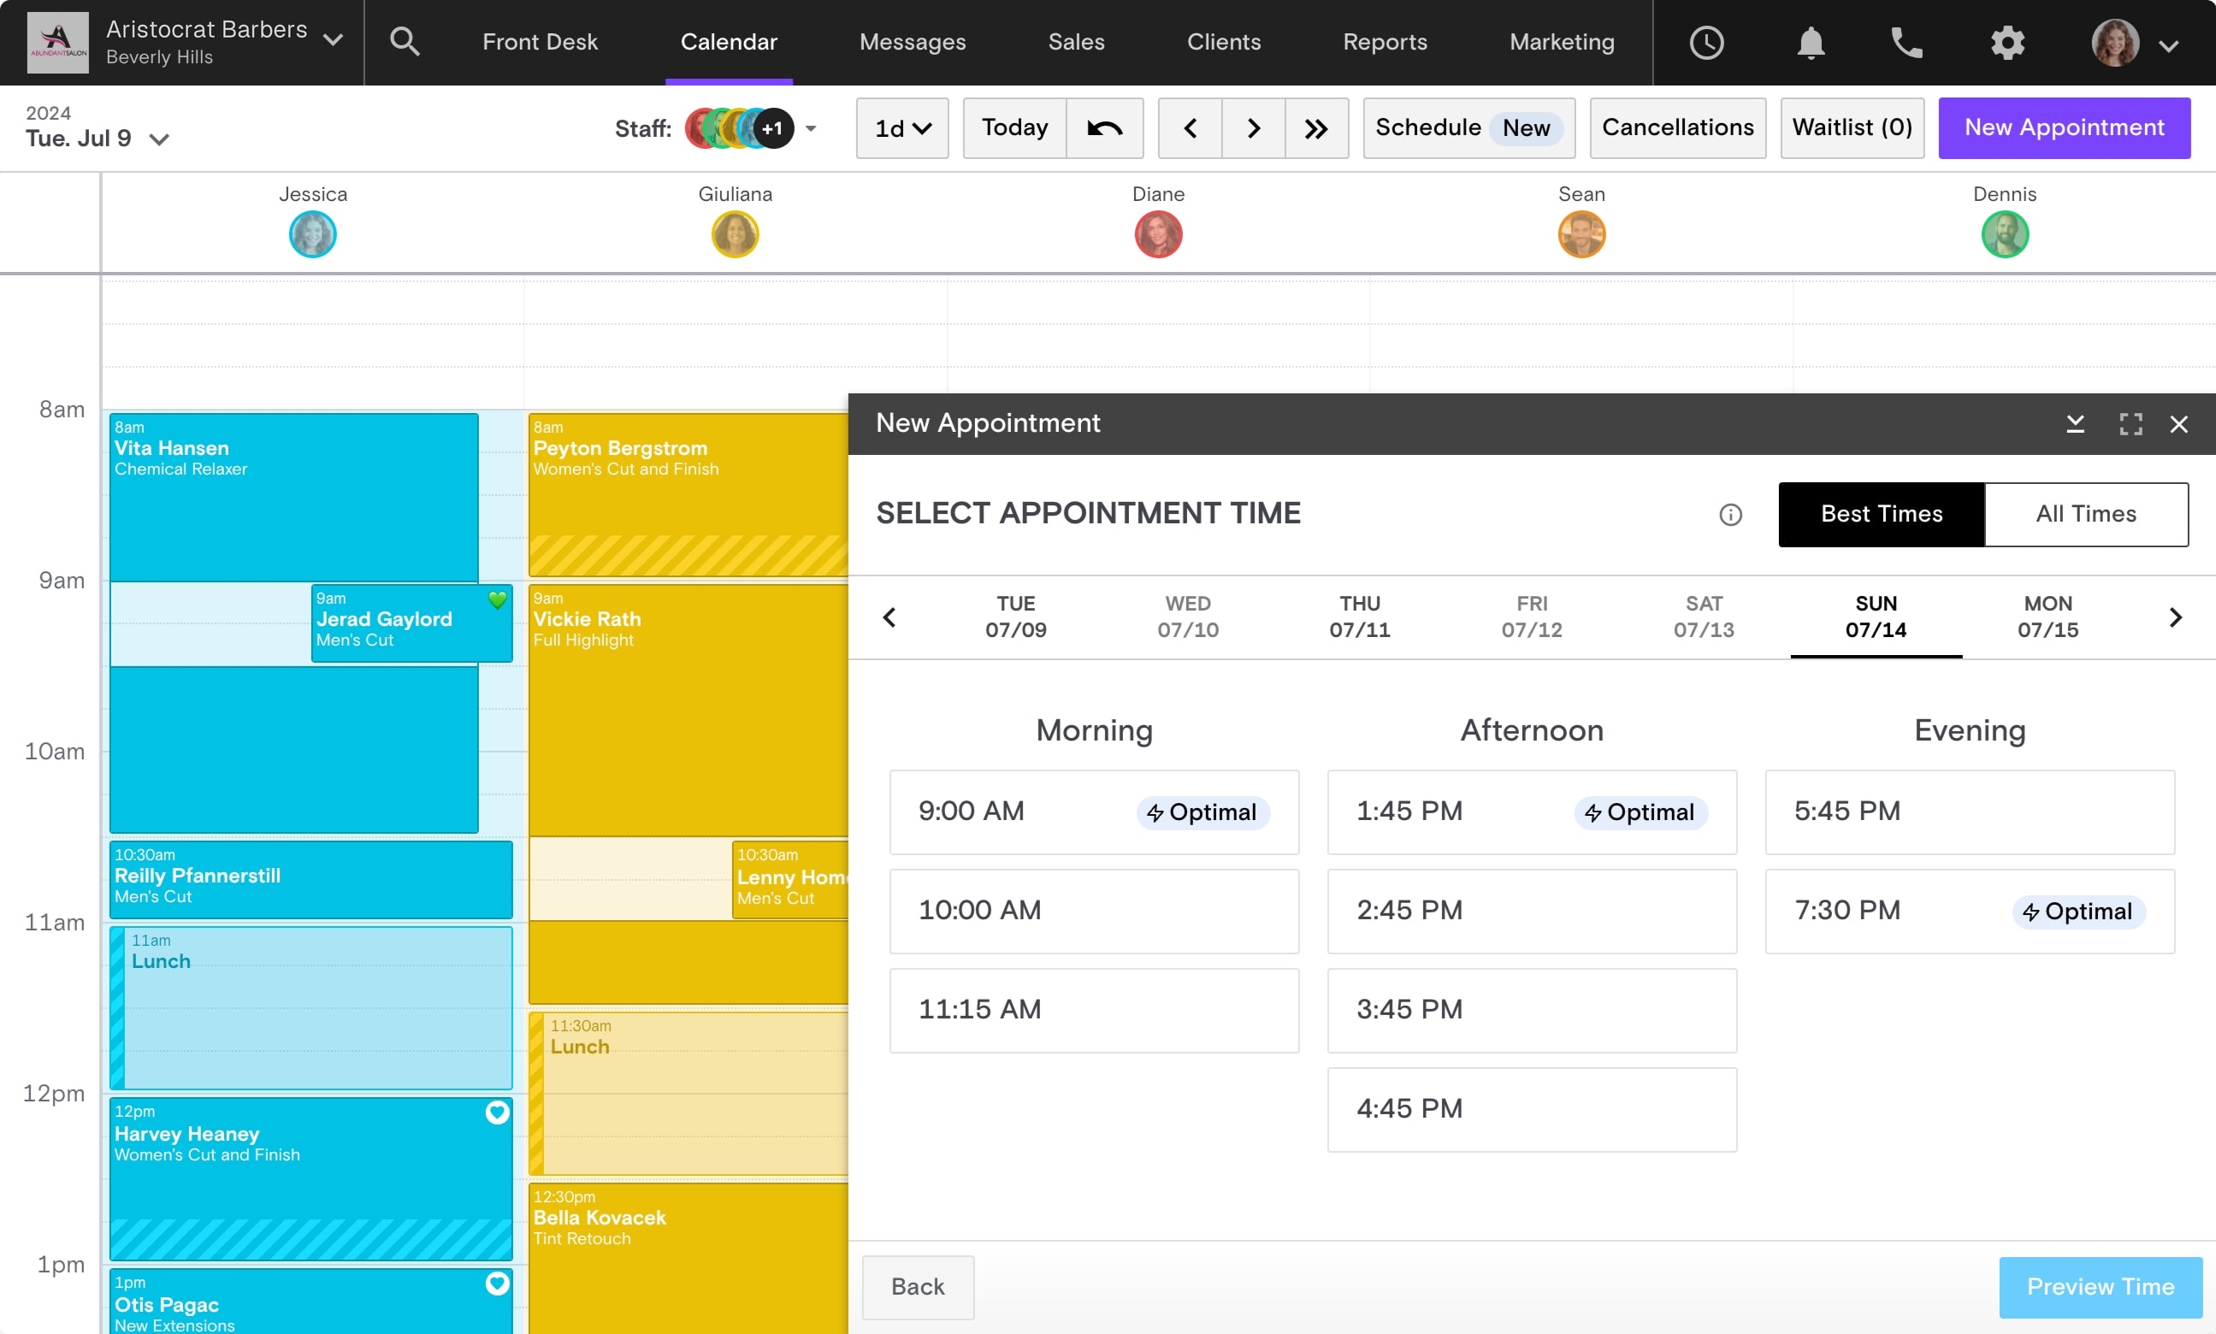This screenshot has height=1334, width=2216.
Task: Expand the Staff filter dropdown arrow
Action: click(x=810, y=128)
